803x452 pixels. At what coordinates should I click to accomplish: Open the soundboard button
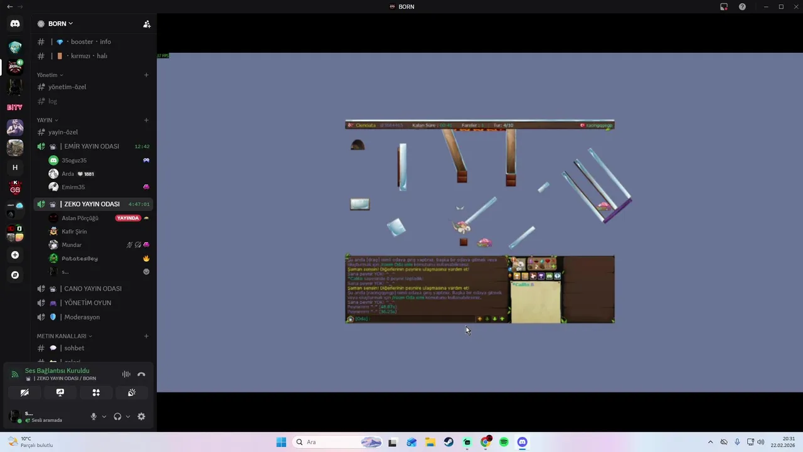[132, 392]
